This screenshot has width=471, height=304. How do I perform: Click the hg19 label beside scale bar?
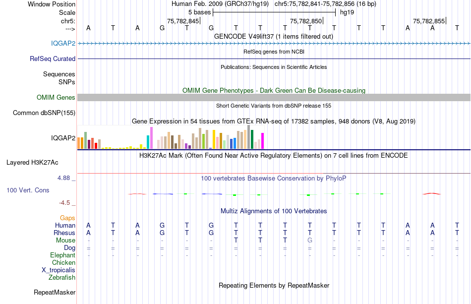347,12
